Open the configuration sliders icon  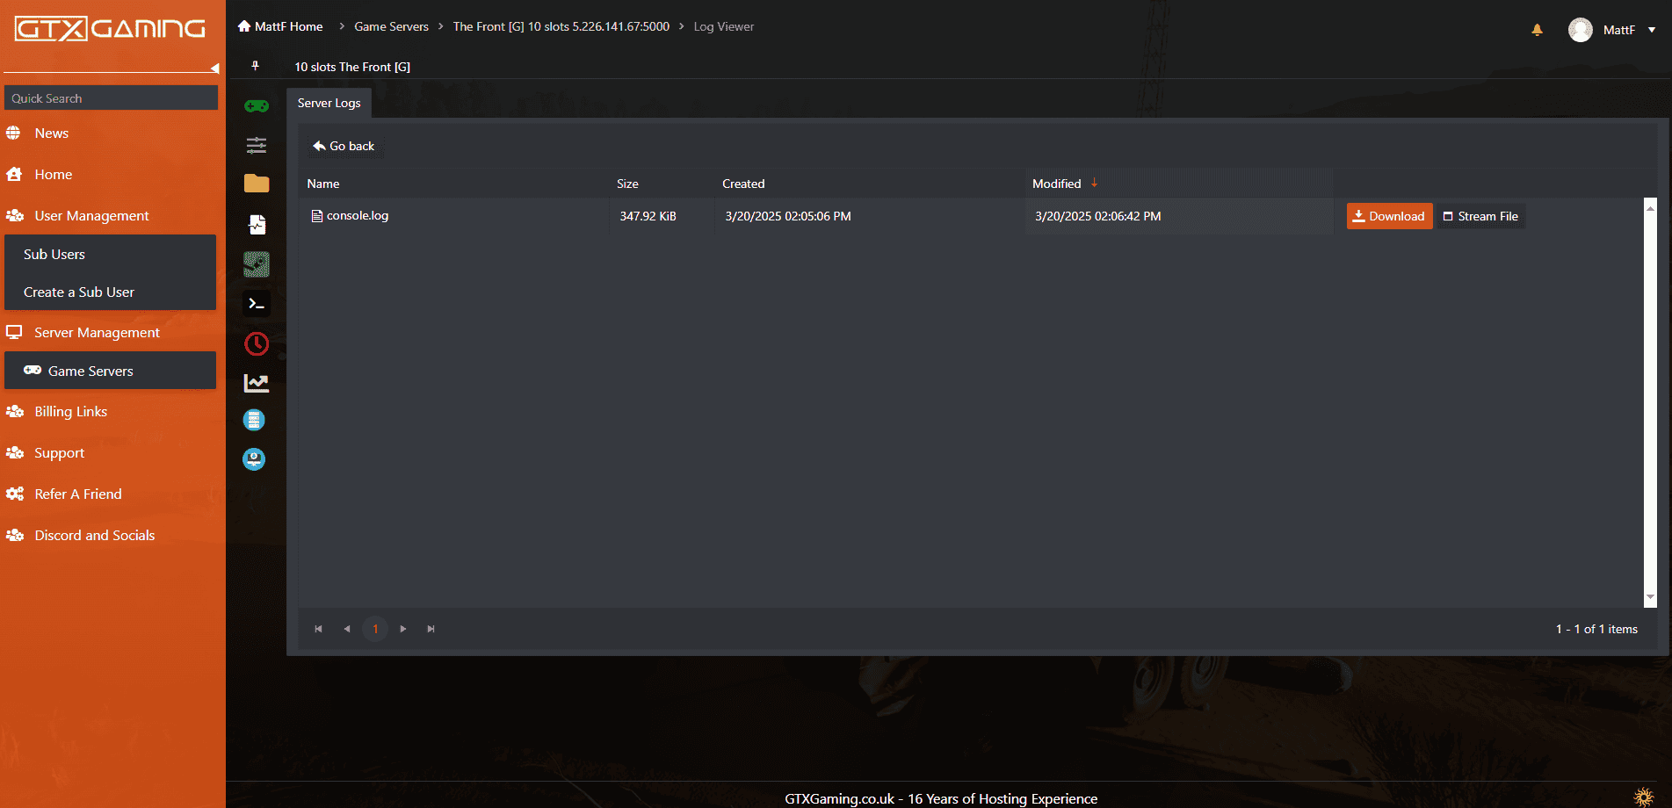click(x=257, y=145)
